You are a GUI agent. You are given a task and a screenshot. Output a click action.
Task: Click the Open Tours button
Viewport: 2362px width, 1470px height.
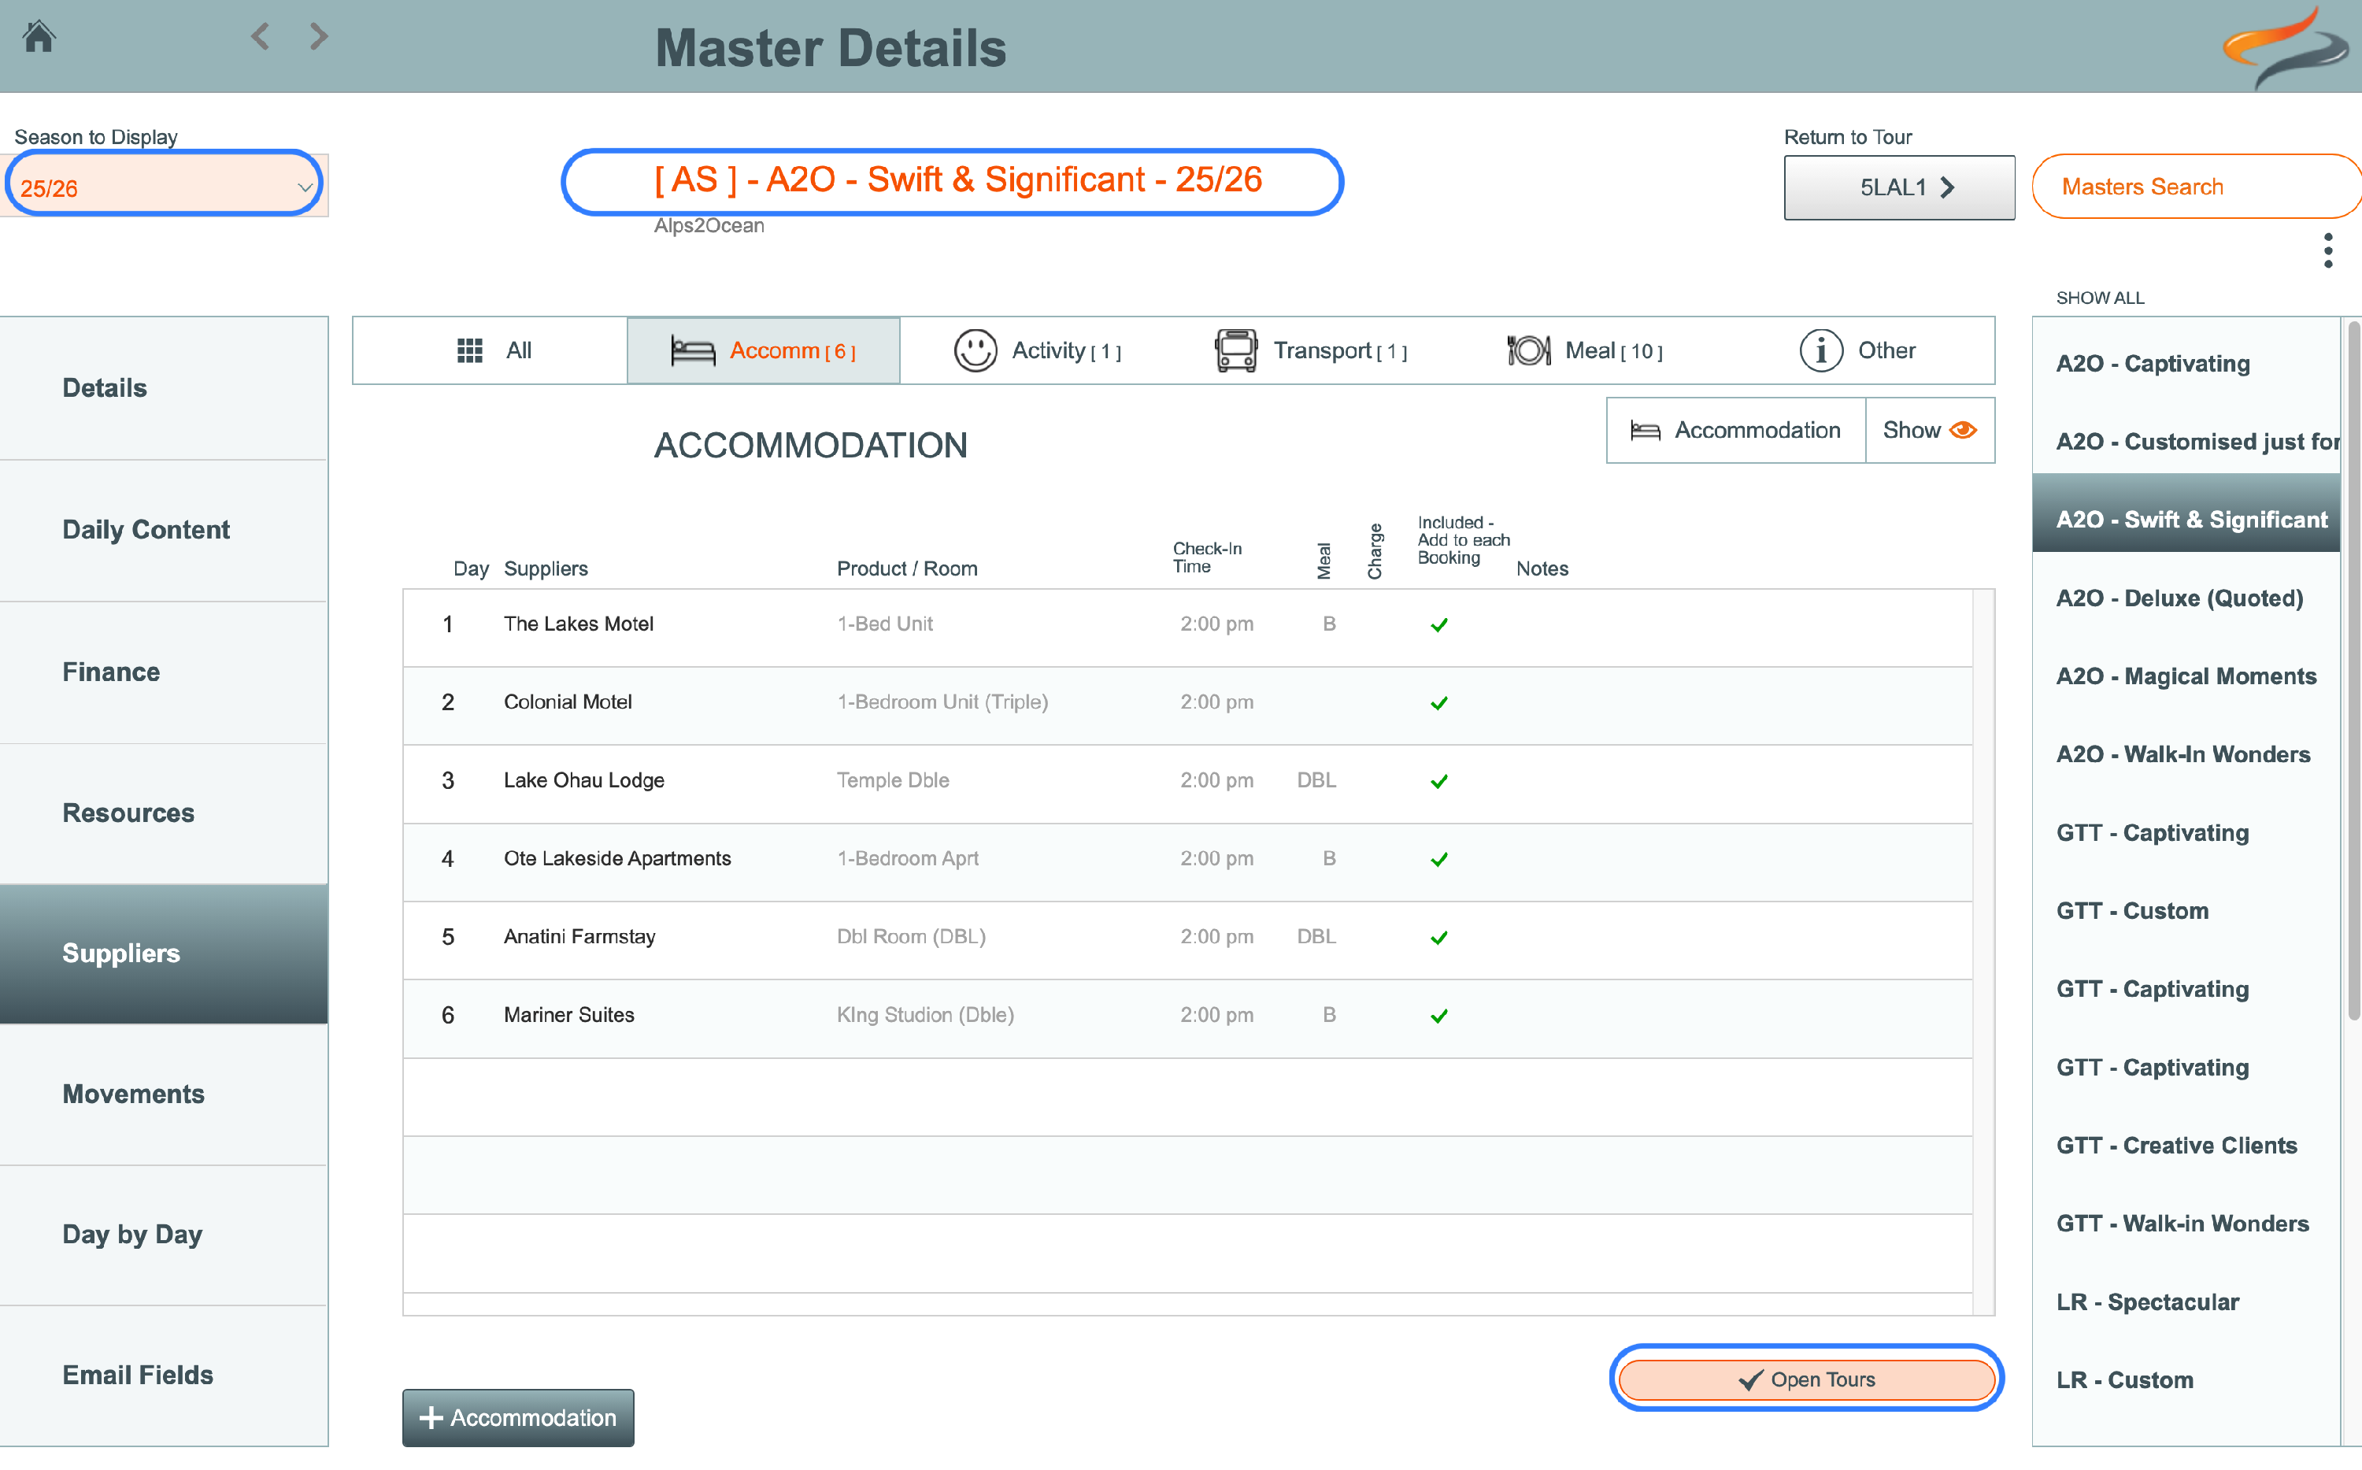pos(1806,1379)
